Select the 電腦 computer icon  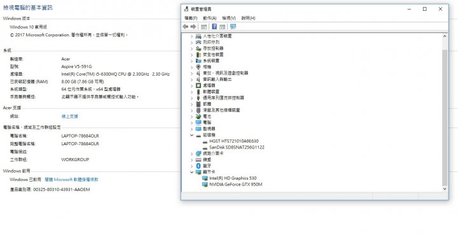pos(198,122)
